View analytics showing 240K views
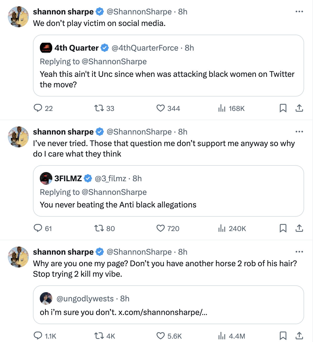The image size is (313, 342). pyautogui.click(x=232, y=228)
